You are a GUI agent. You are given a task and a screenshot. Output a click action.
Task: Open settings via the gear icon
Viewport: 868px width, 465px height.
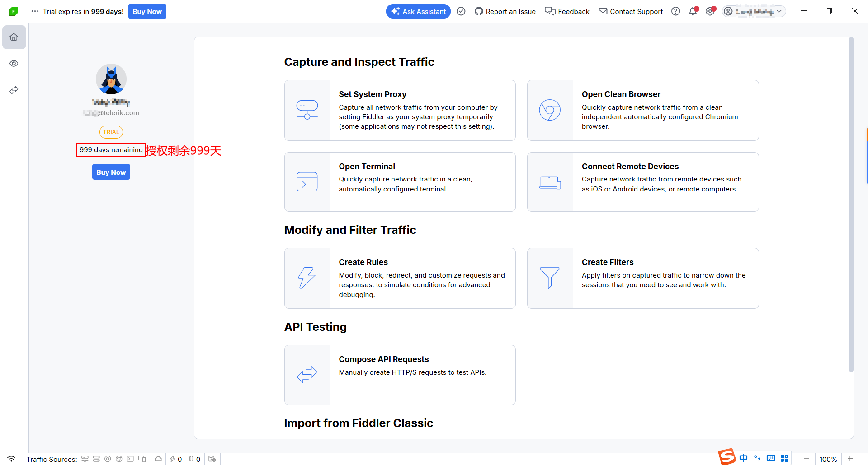pyautogui.click(x=710, y=11)
